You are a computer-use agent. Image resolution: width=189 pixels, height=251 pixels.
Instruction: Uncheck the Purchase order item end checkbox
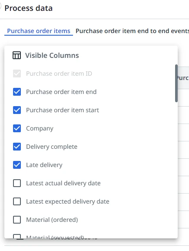pos(17,92)
